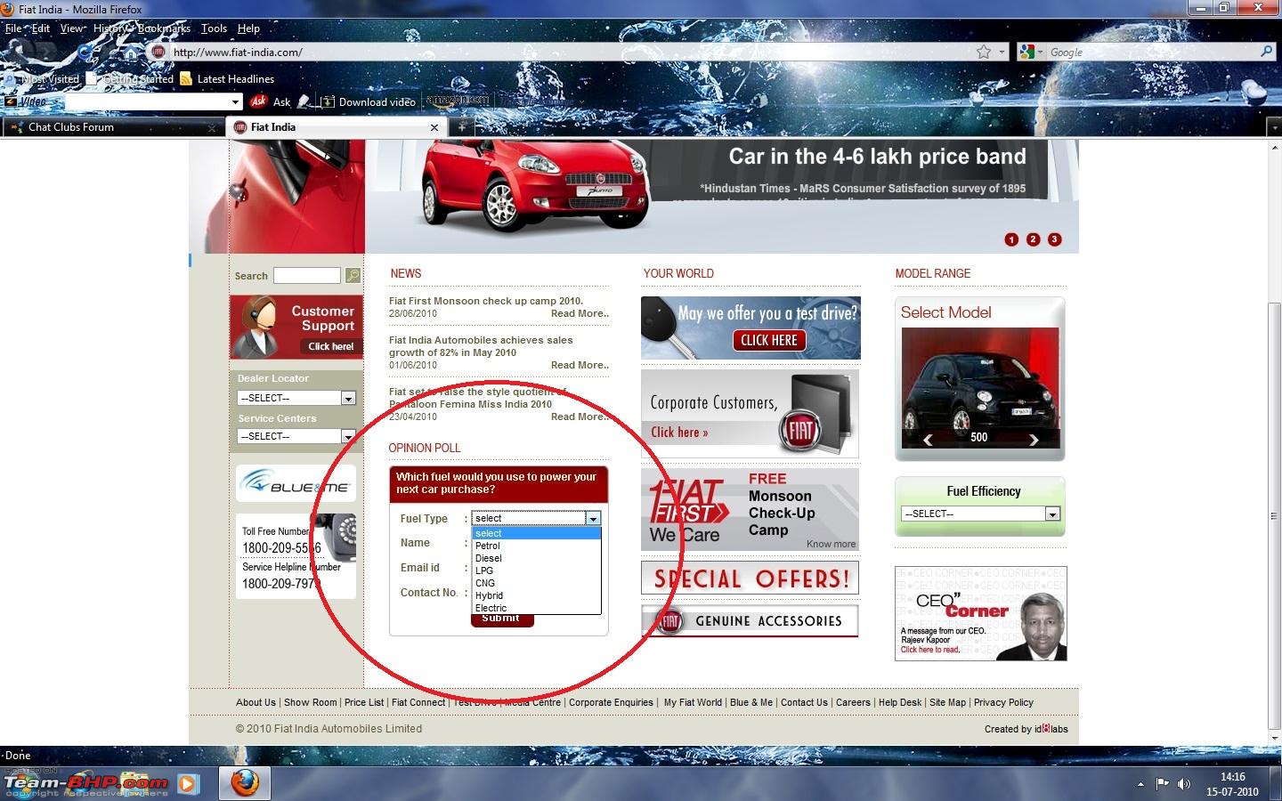The height and width of the screenshot is (801, 1282).
Task: Choose Diesel in the fuel type list
Action: [x=537, y=558]
